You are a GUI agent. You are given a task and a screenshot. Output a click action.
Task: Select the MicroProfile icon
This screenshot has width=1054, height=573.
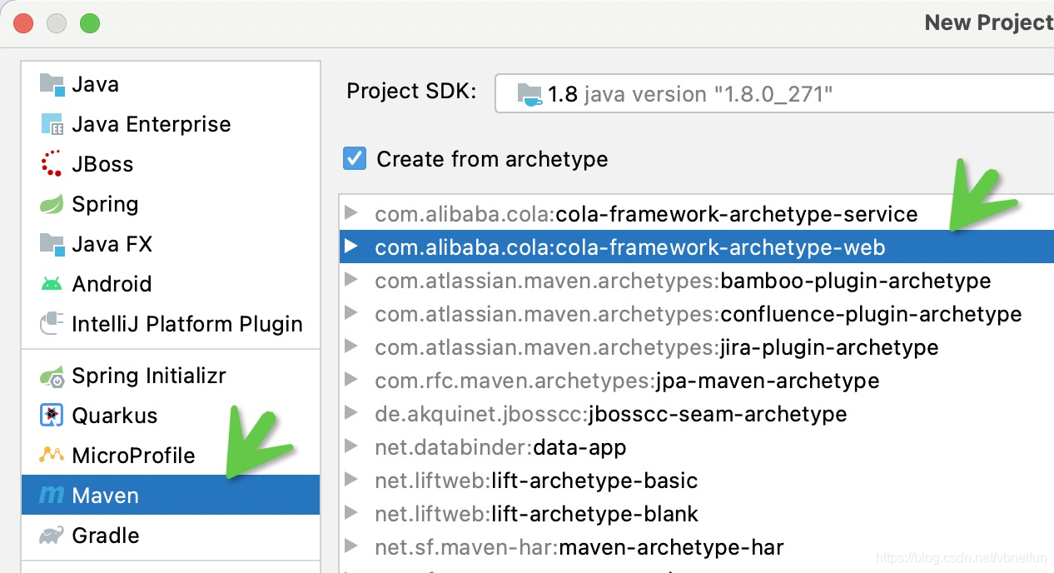tap(52, 456)
